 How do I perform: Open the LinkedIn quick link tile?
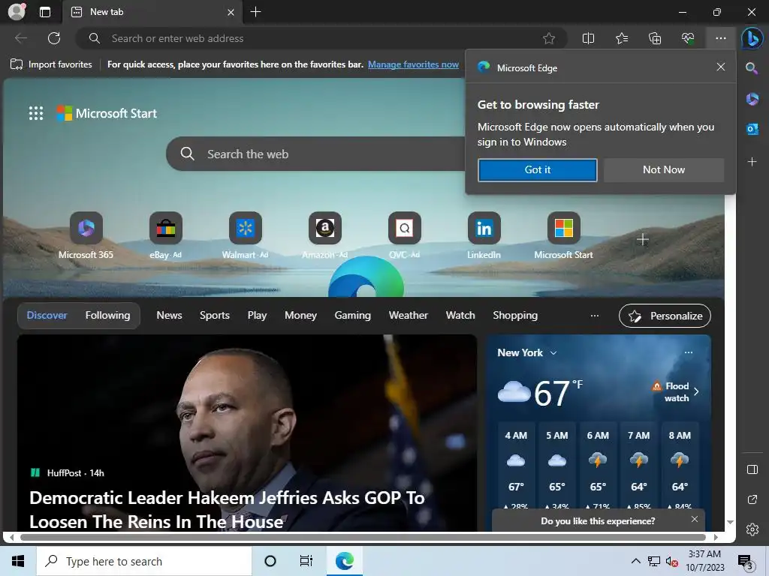484,235
